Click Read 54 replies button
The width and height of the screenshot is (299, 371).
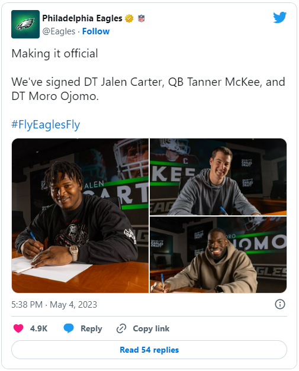click(x=149, y=350)
